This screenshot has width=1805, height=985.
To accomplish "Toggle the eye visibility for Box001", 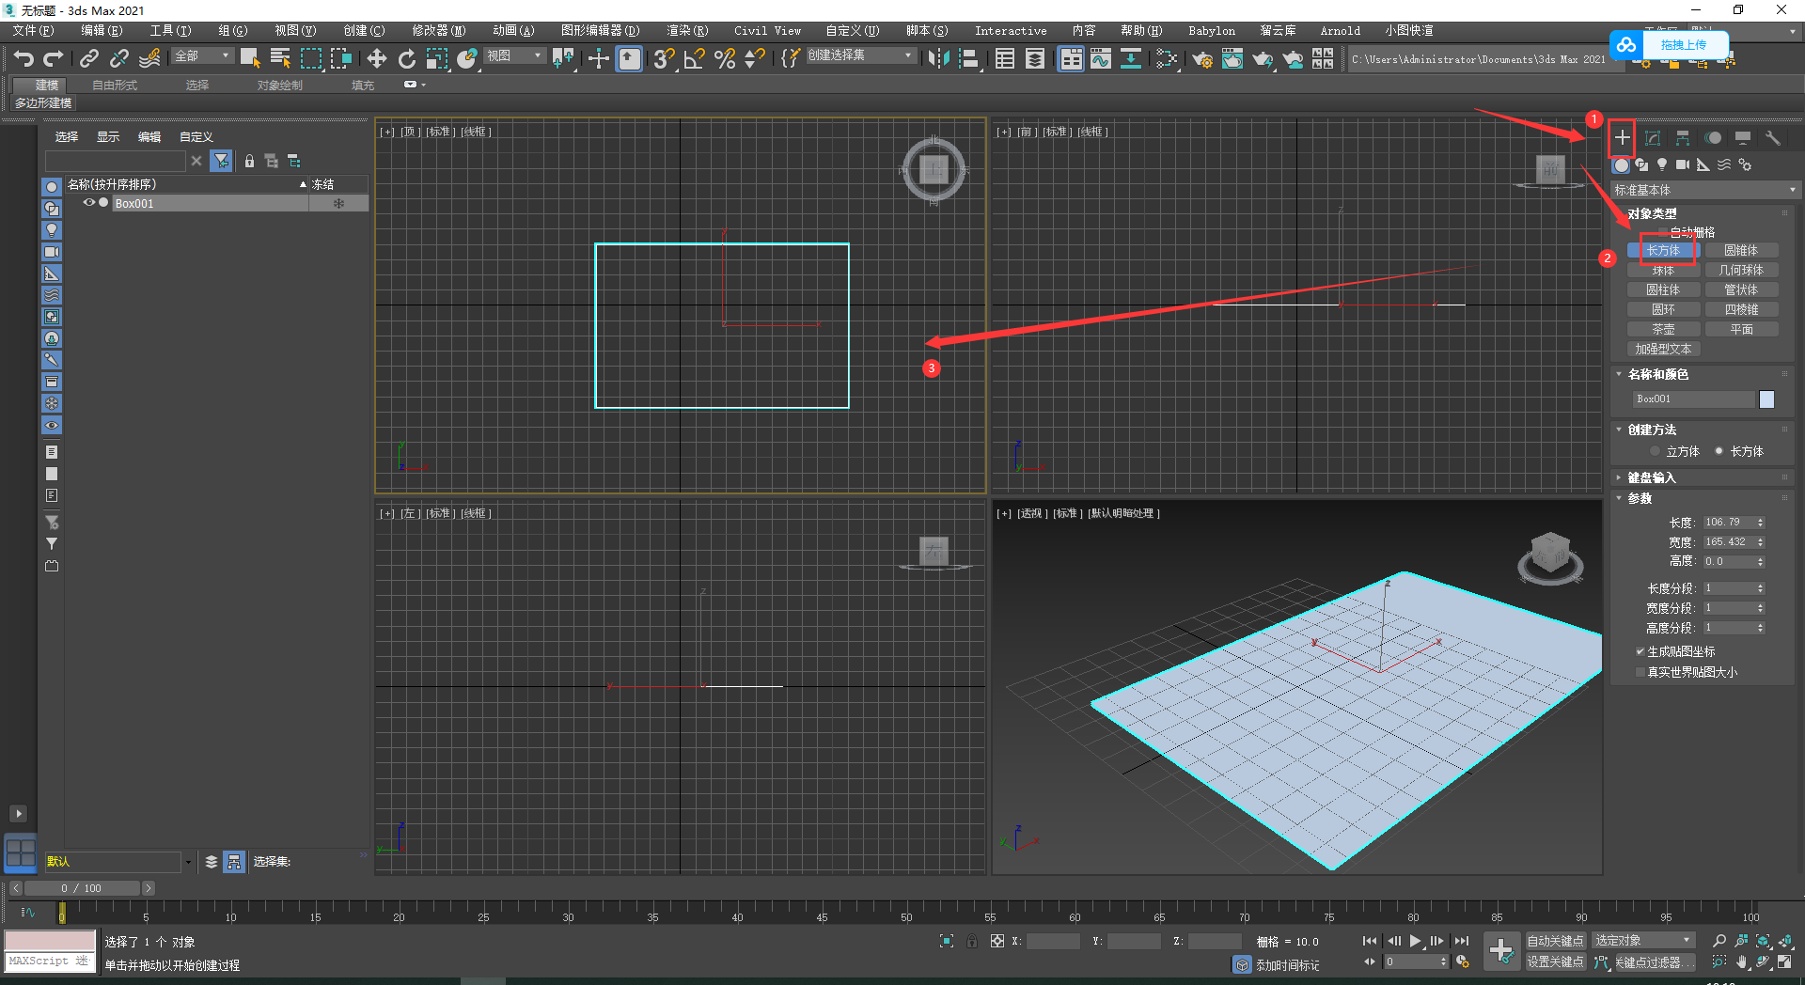I will pos(88,202).
